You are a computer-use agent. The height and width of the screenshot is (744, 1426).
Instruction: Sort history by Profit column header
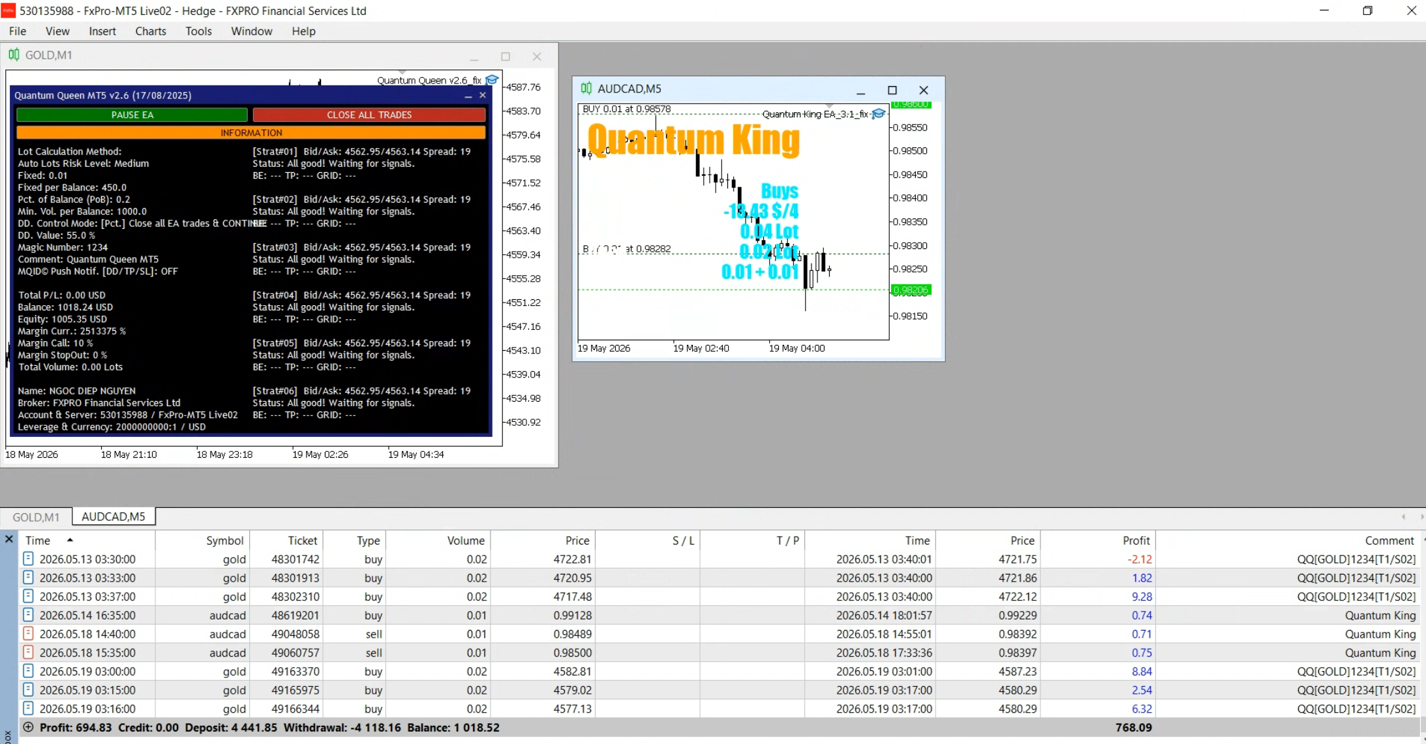pos(1099,541)
